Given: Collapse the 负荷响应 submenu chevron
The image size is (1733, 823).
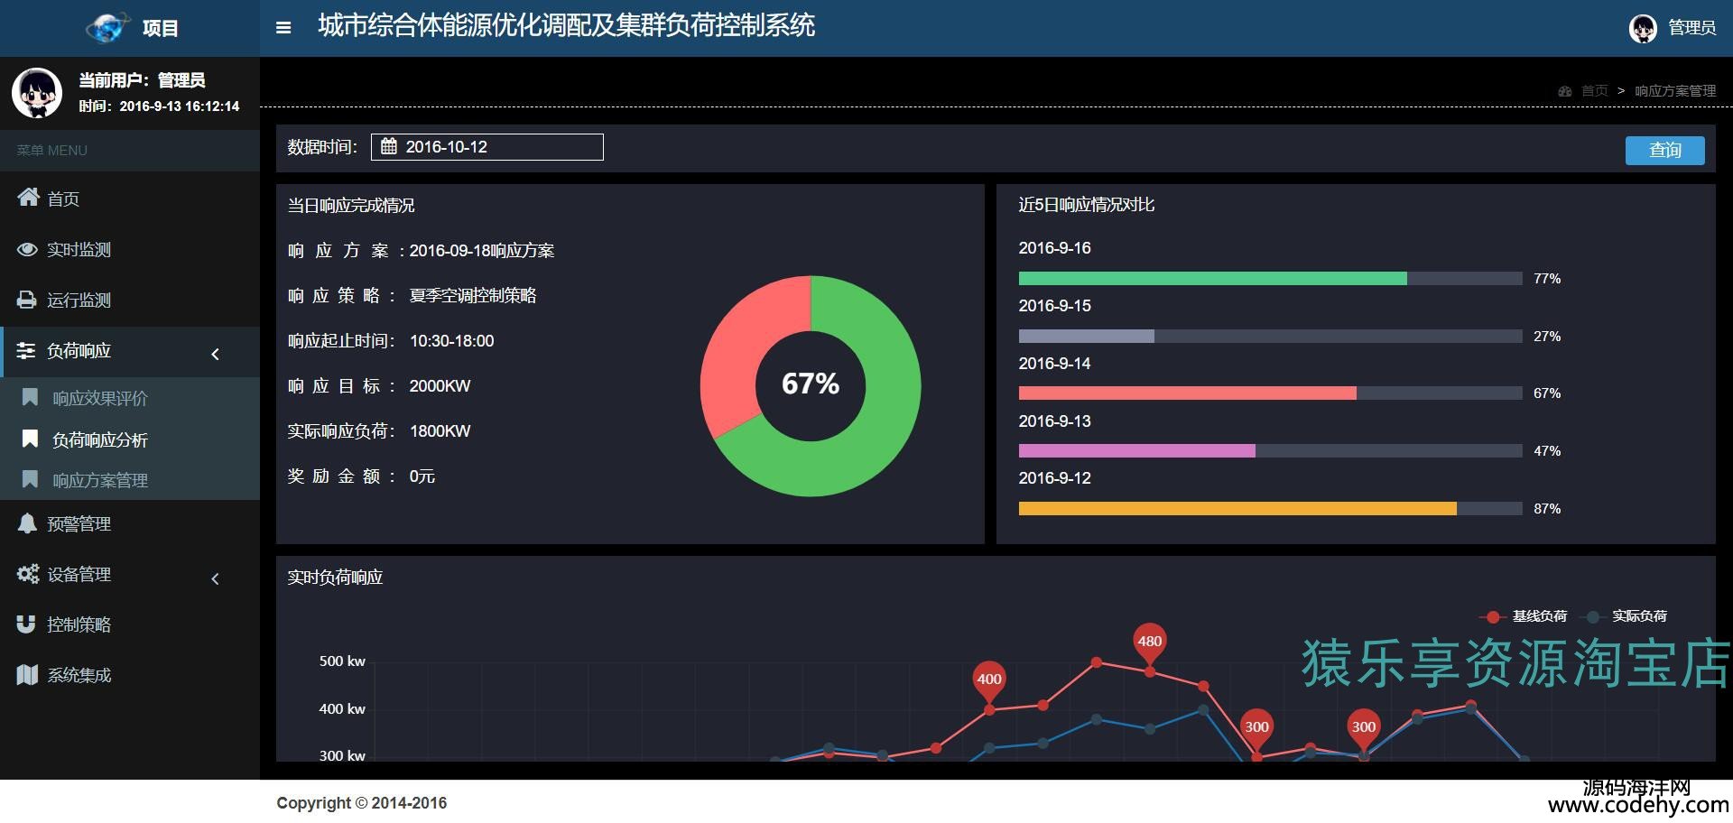Looking at the screenshot, I should coord(215,354).
